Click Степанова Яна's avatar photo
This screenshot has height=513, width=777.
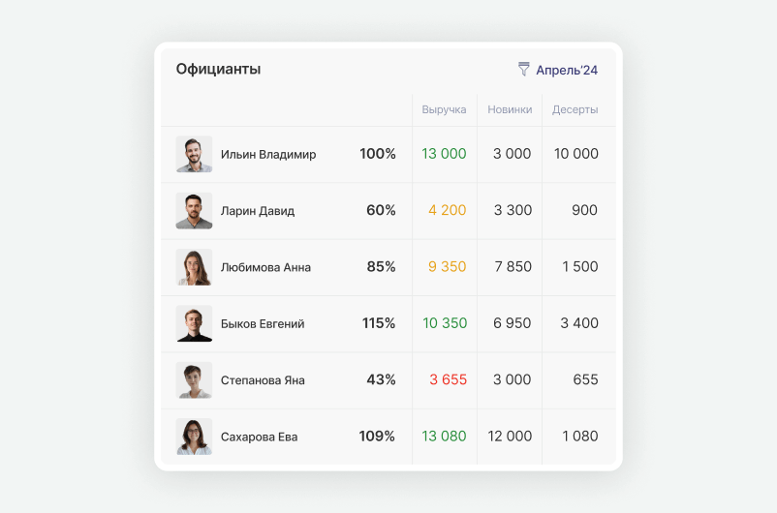194,380
